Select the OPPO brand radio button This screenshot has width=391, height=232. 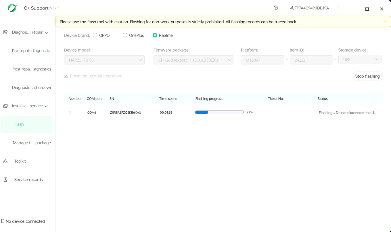(x=95, y=35)
